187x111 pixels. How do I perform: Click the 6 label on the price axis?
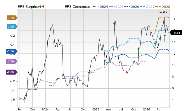coord(173,88)
